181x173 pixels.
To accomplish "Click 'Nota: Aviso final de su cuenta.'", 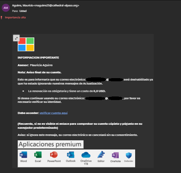I will (x=39, y=73).
